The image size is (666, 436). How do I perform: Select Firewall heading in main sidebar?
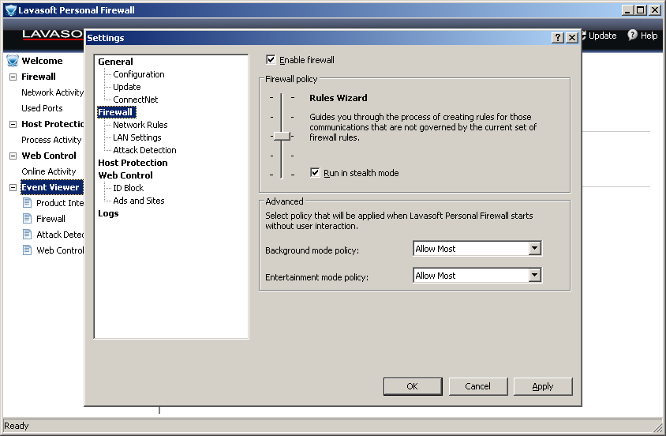click(x=39, y=77)
